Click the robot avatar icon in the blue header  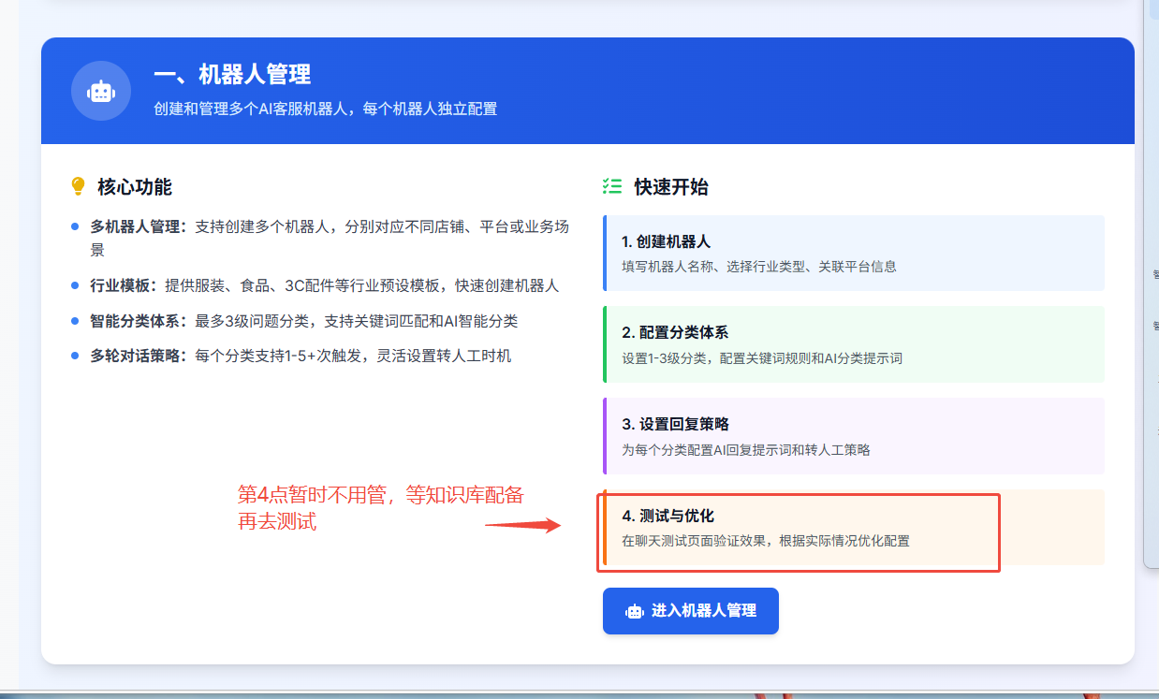coord(101,91)
